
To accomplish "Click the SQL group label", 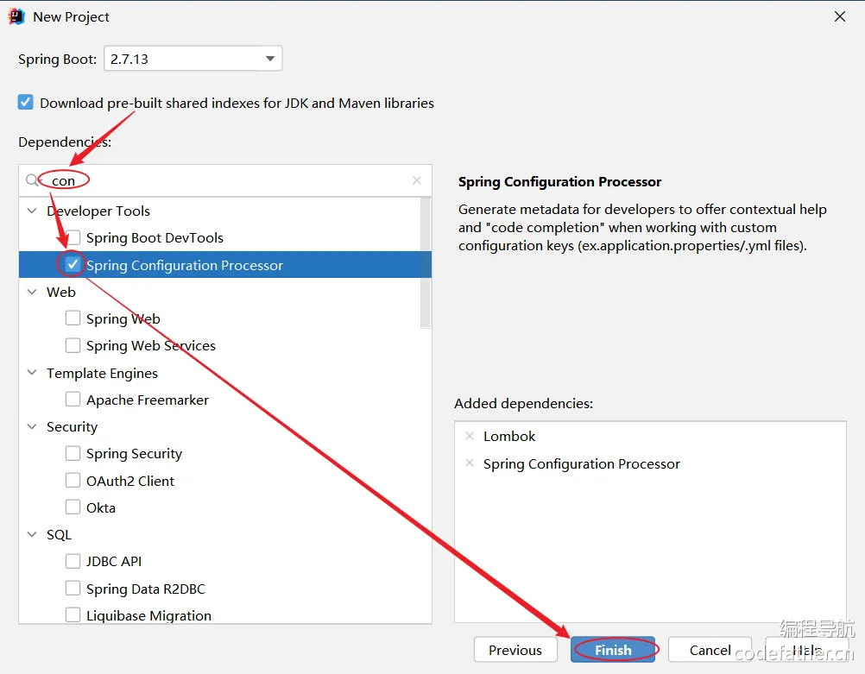I will (59, 534).
